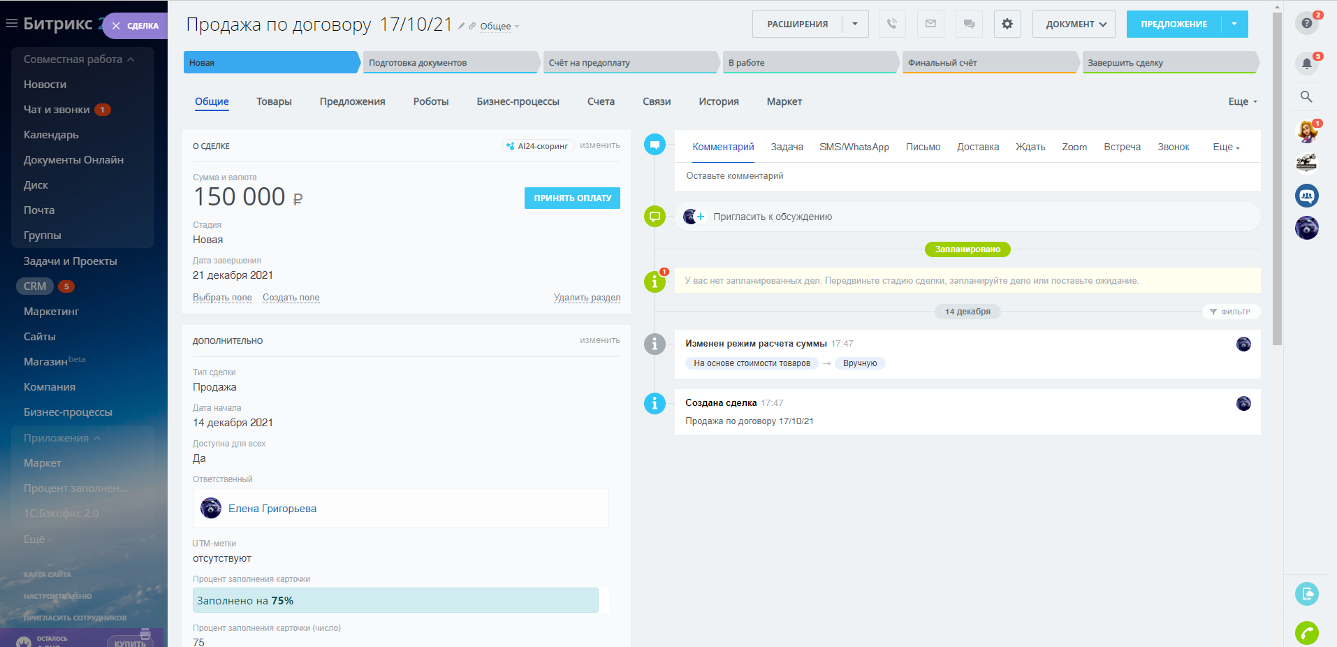Image resolution: width=1337 pixels, height=647 pixels.
Task: Open the hamburger menu next to Битрикс
Action: coord(11,24)
